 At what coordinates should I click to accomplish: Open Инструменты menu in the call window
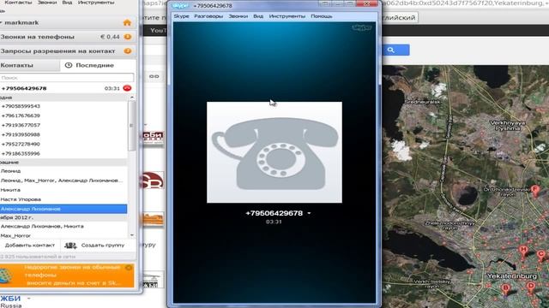pyautogui.click(x=287, y=16)
